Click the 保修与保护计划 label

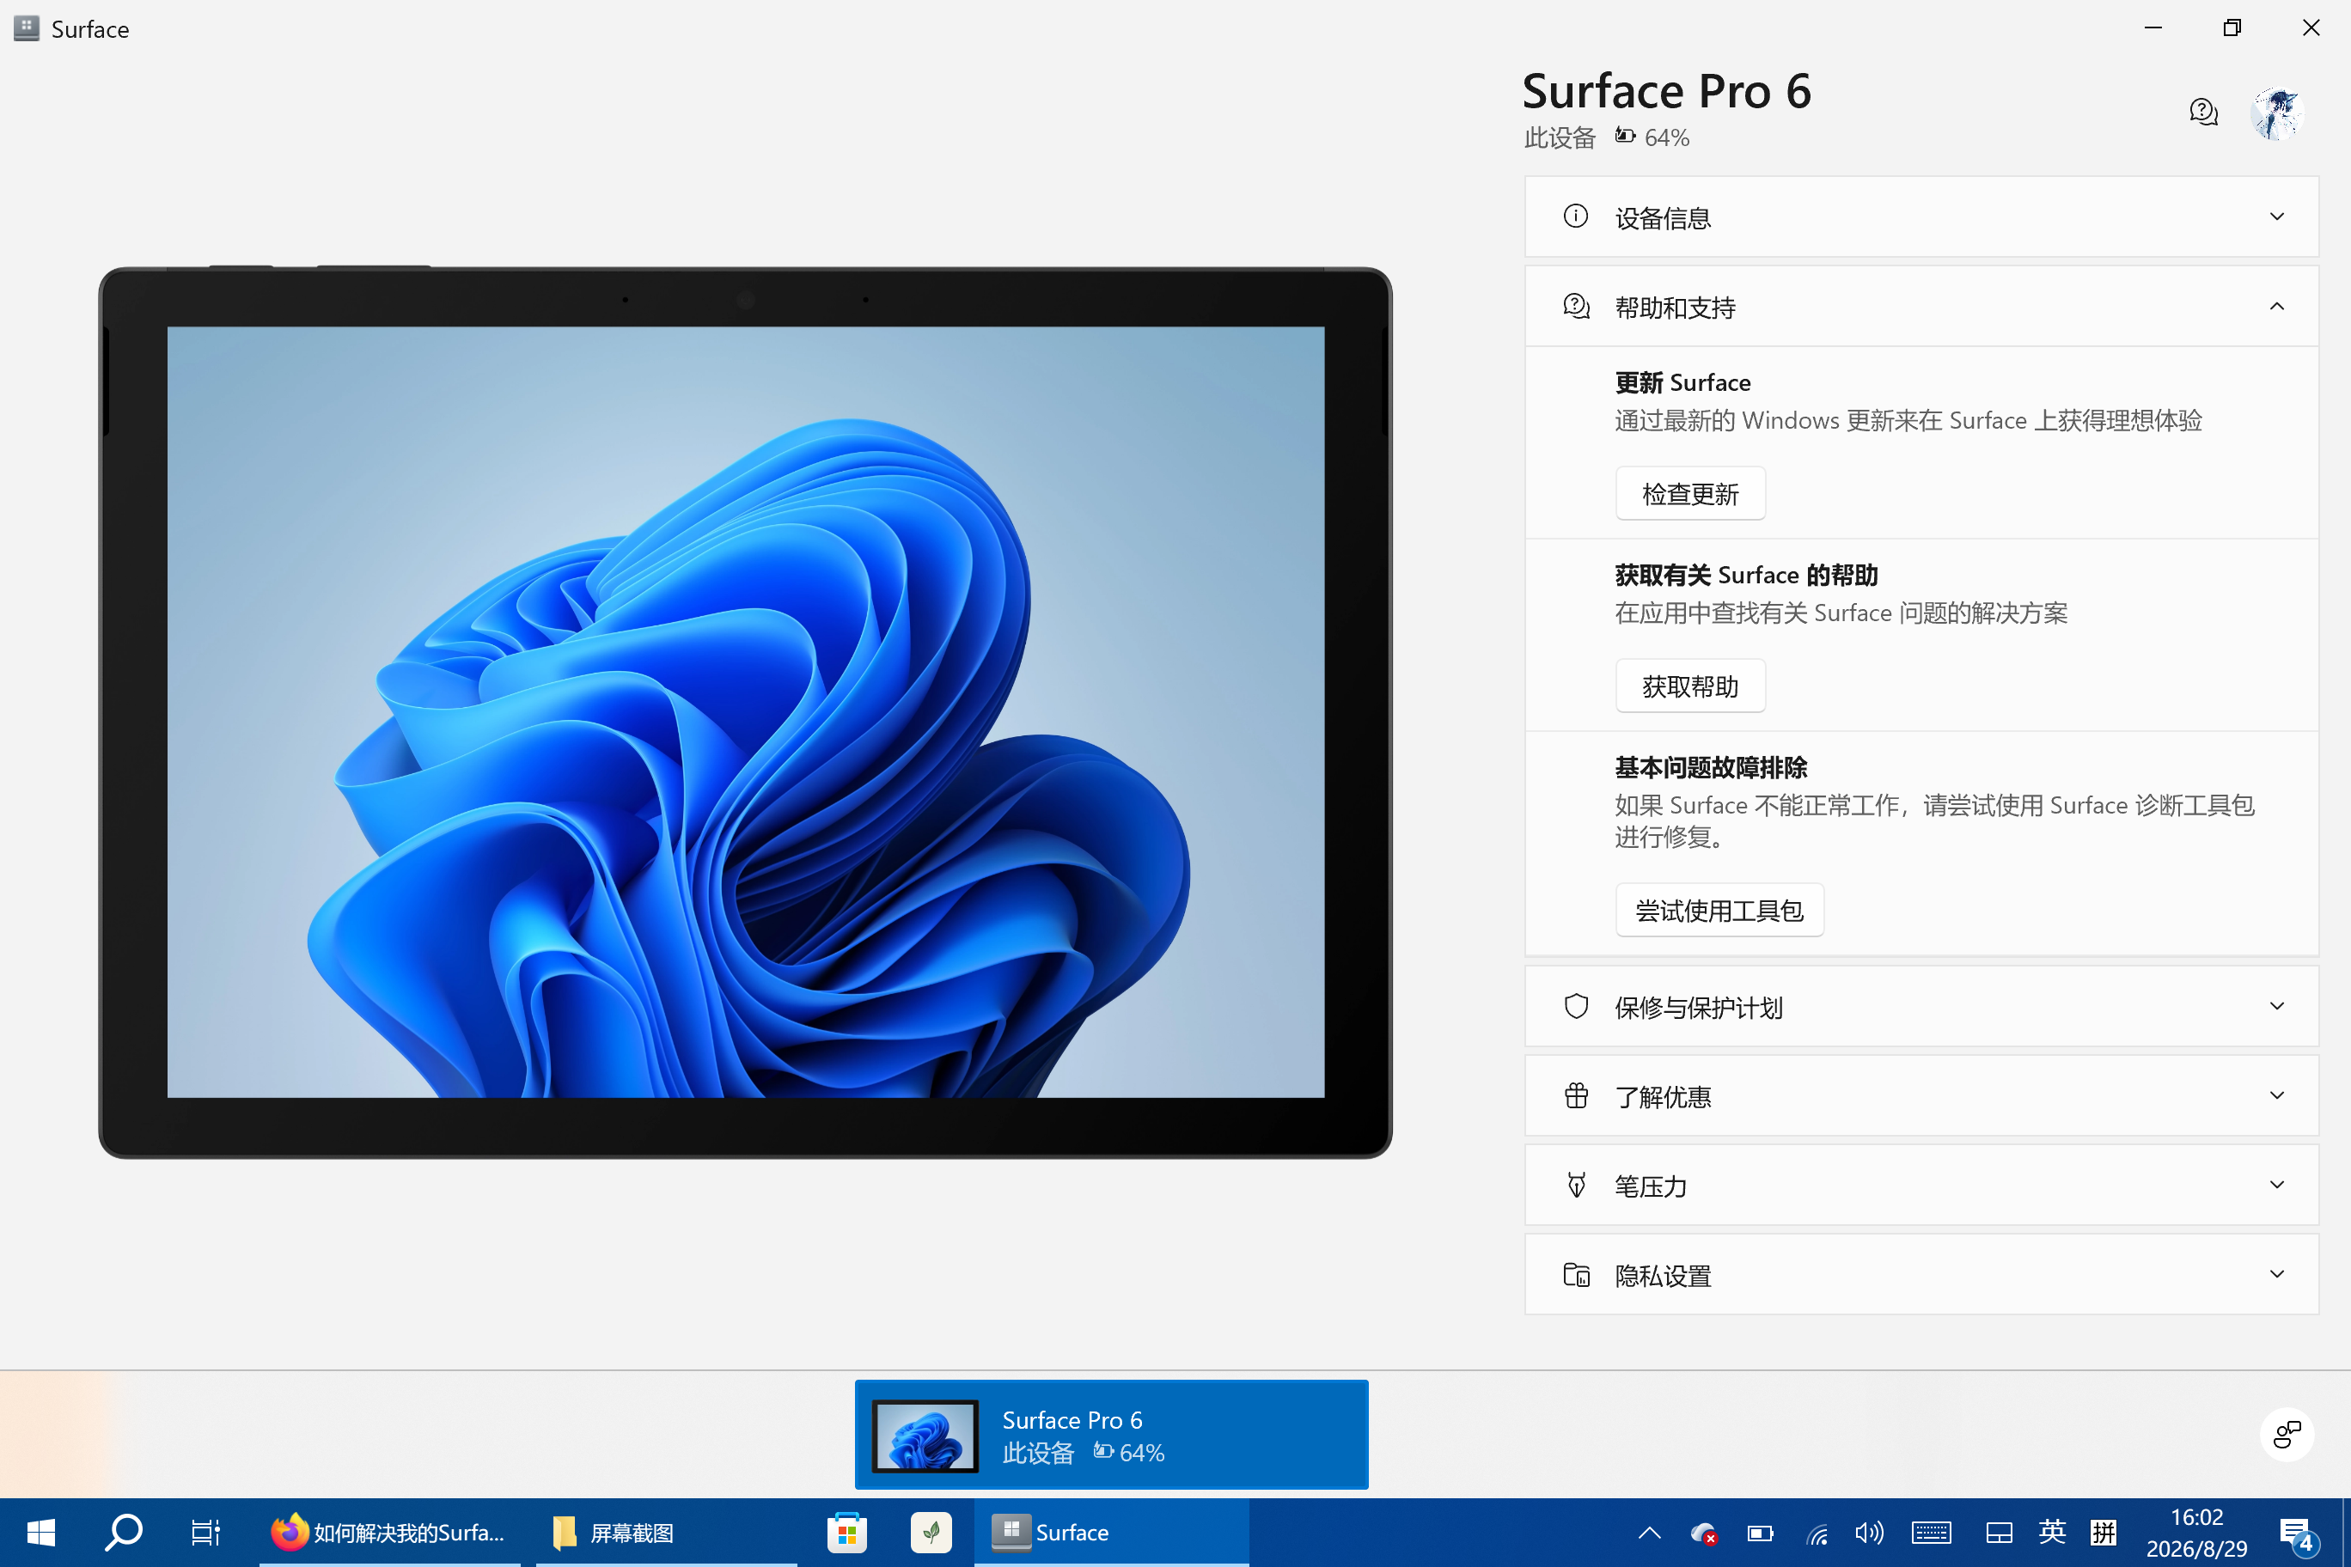pos(1698,1008)
